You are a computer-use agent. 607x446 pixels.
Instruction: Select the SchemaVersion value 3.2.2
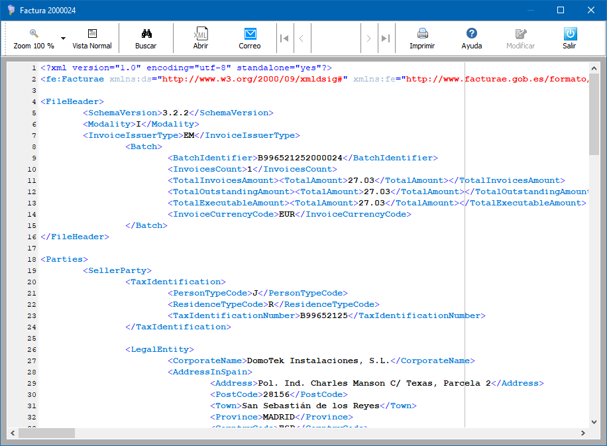click(176, 113)
